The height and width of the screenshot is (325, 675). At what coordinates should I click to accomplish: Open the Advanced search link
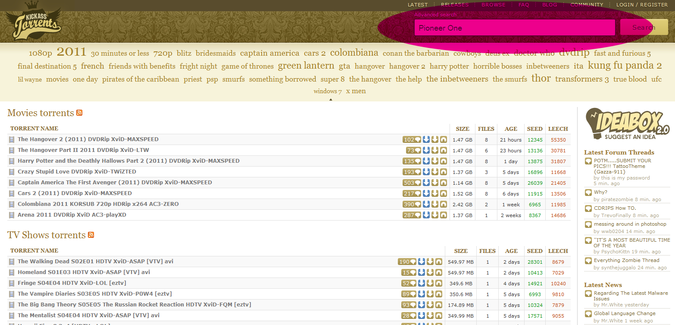(435, 15)
